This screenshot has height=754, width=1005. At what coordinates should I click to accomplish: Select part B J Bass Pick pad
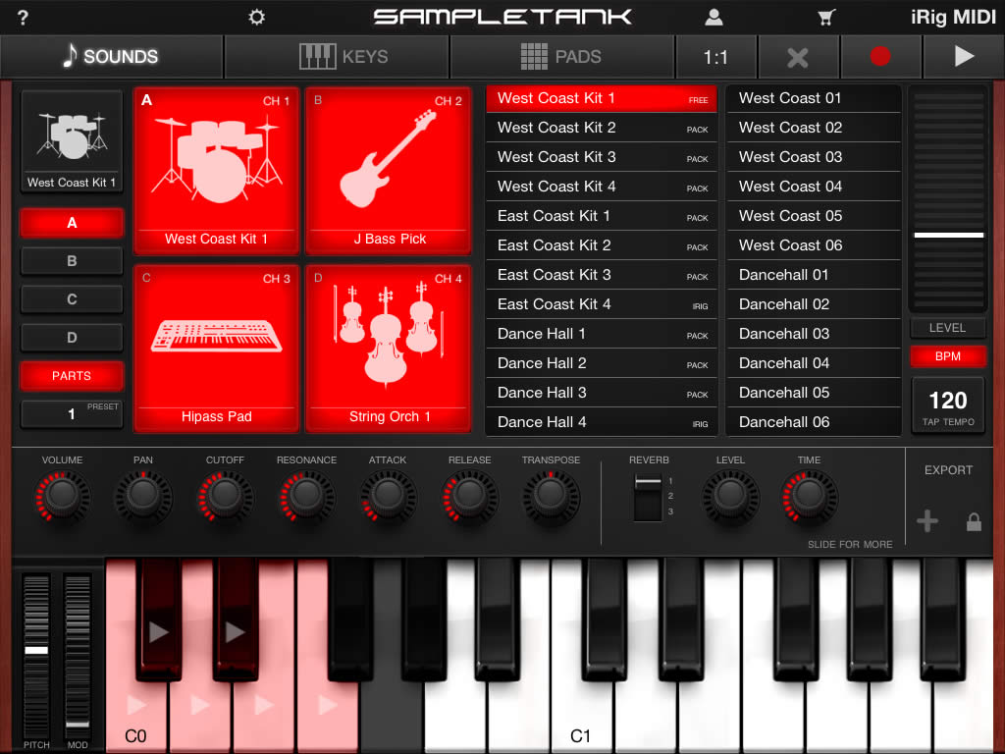pos(389,171)
